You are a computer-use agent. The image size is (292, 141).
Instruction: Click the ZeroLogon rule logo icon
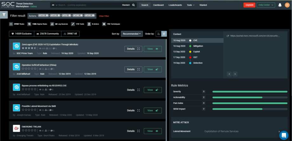(17, 46)
